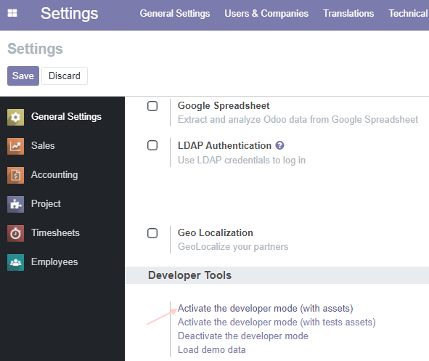The height and width of the screenshot is (361, 429).
Task: Open the Users & Companies menu
Action: (266, 13)
